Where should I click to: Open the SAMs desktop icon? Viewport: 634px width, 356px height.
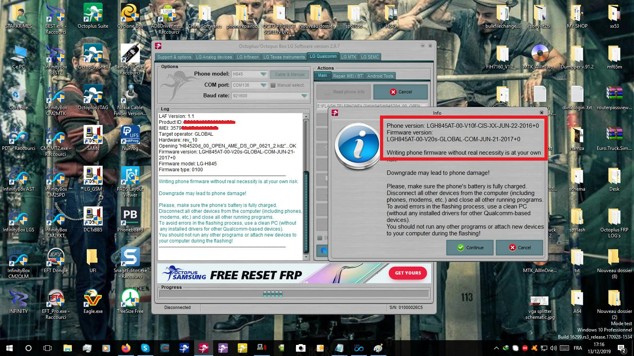[93, 138]
